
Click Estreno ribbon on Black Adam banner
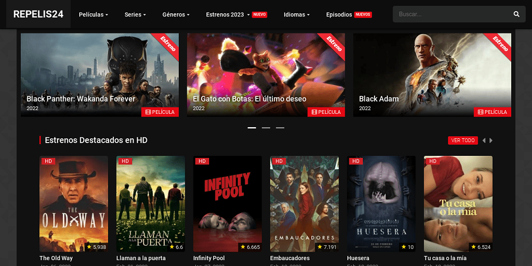[x=500, y=44]
